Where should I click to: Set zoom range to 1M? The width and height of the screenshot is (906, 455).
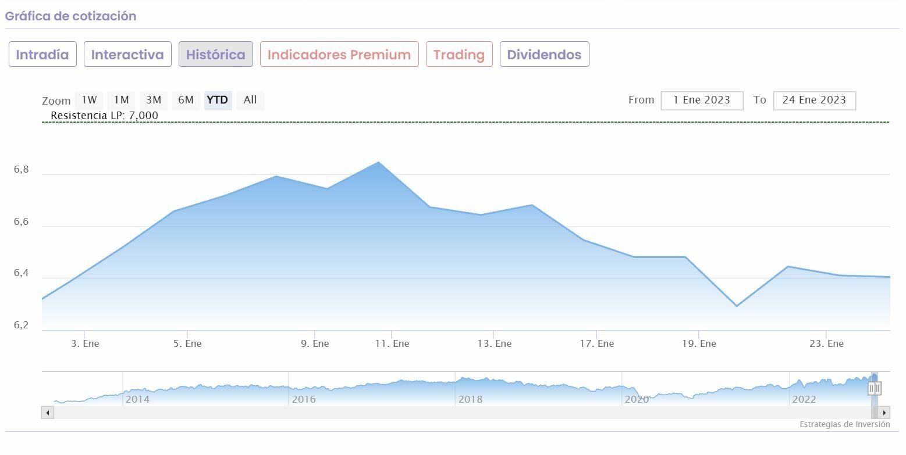[x=121, y=100]
